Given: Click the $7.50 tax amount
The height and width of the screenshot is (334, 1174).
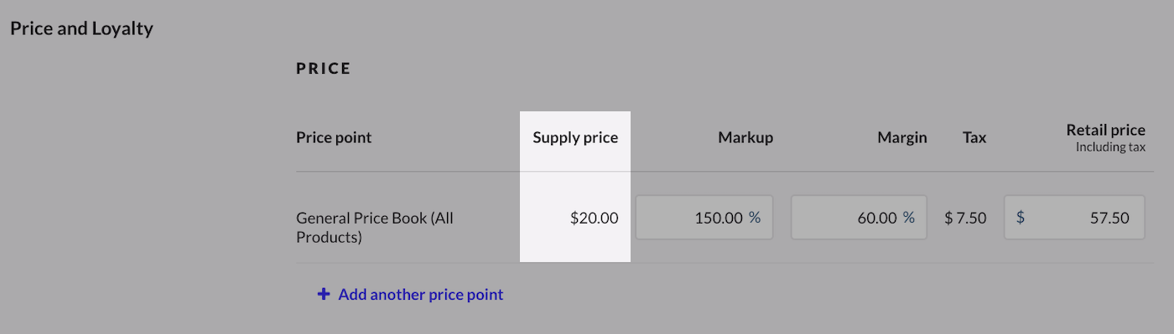Looking at the screenshot, I should point(965,218).
